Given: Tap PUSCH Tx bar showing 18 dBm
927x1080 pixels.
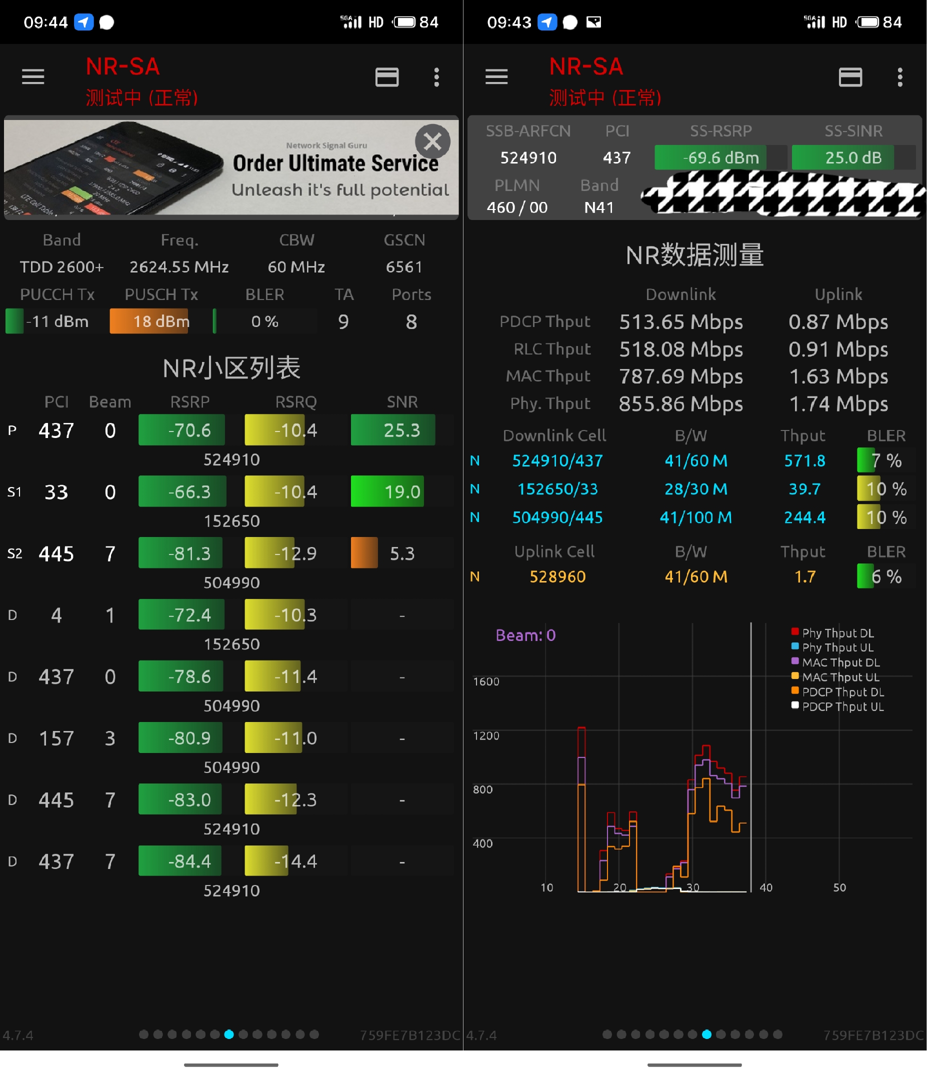Looking at the screenshot, I should [149, 321].
